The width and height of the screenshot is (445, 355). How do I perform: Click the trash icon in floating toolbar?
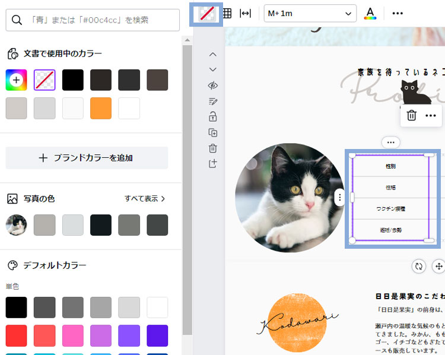(412, 116)
